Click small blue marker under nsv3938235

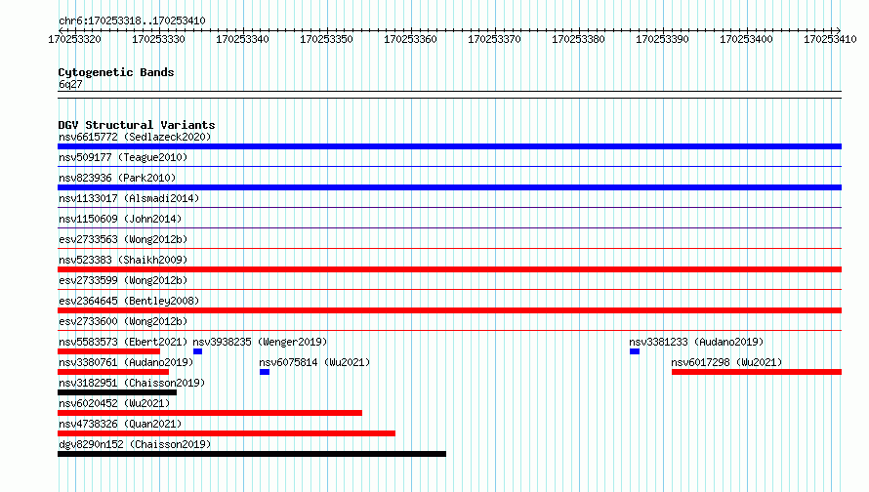click(x=197, y=351)
